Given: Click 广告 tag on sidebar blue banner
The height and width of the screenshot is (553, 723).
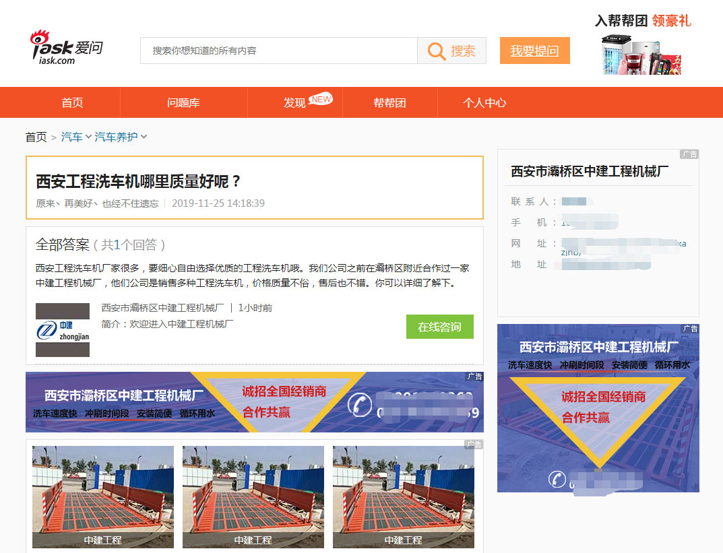Looking at the screenshot, I should (690, 329).
